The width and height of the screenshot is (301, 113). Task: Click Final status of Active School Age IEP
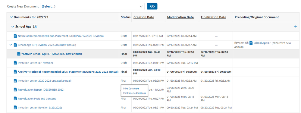pos(124,54)
